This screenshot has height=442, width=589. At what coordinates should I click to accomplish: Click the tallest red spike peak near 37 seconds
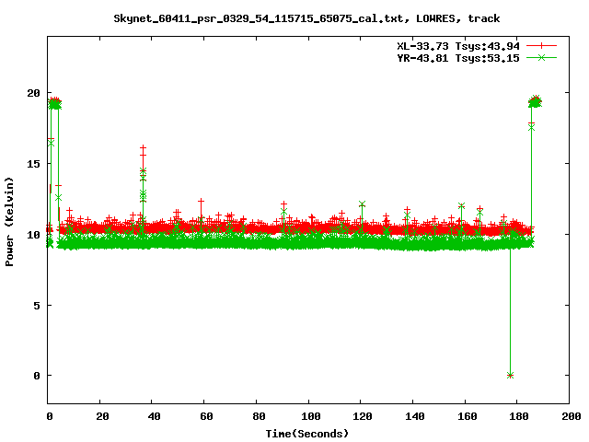coord(144,147)
